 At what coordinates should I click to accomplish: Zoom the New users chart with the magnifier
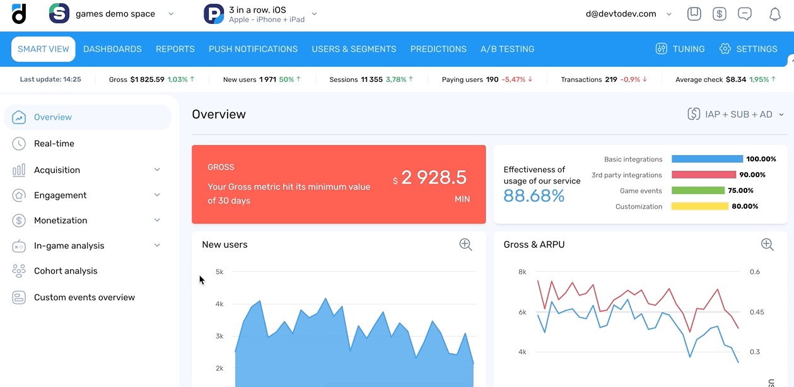pos(465,244)
